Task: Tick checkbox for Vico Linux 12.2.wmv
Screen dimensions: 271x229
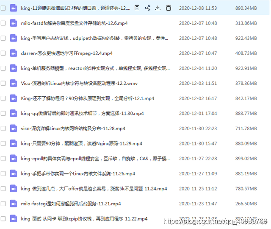Action: pos(3,83)
